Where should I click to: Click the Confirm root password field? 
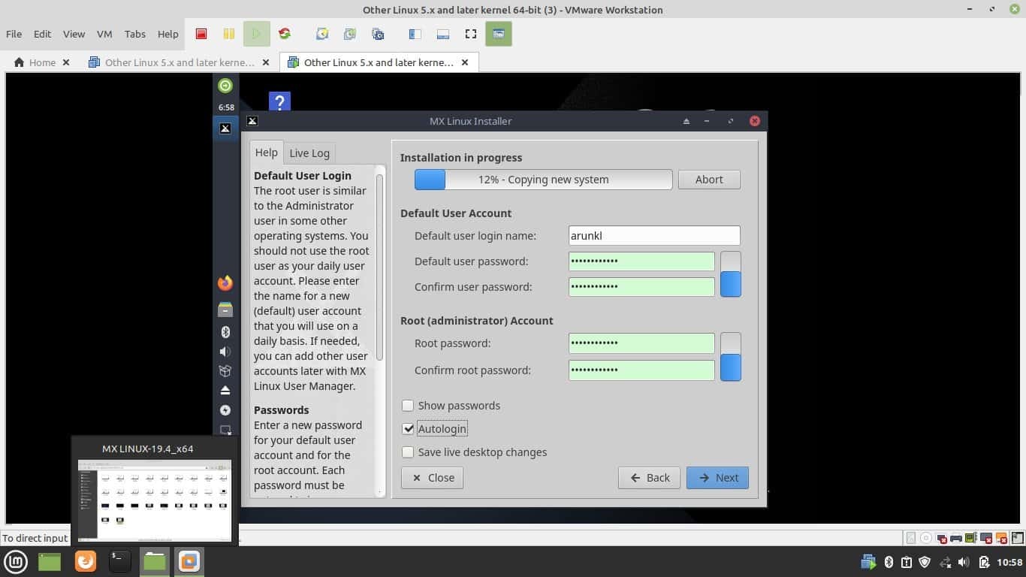click(x=641, y=370)
